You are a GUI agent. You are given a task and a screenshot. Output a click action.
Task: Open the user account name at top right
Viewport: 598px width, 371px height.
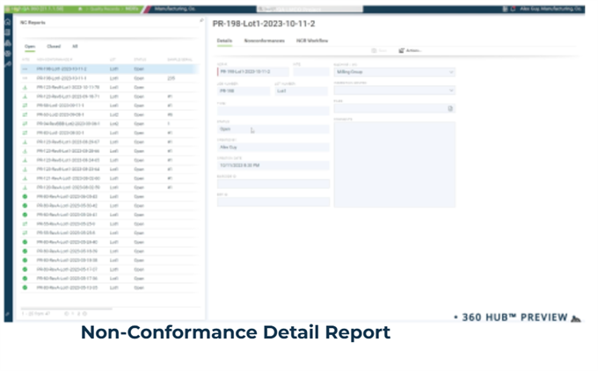coord(551,9)
